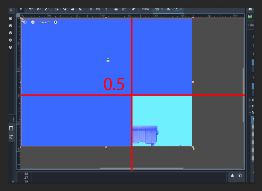The width and height of the screenshot is (262, 191).
Task: Copy output using the copy icon
Action: (x=240, y=176)
